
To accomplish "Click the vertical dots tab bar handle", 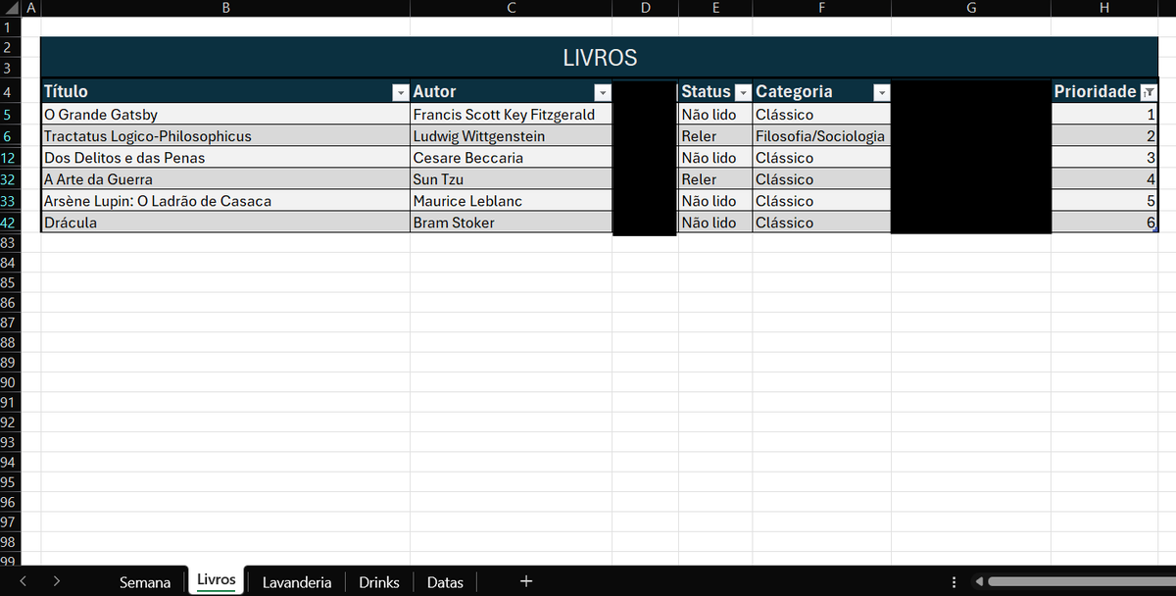I will (x=954, y=582).
